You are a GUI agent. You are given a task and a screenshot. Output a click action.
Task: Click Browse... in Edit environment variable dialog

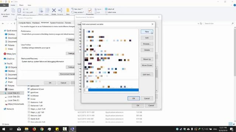pos(147,44)
